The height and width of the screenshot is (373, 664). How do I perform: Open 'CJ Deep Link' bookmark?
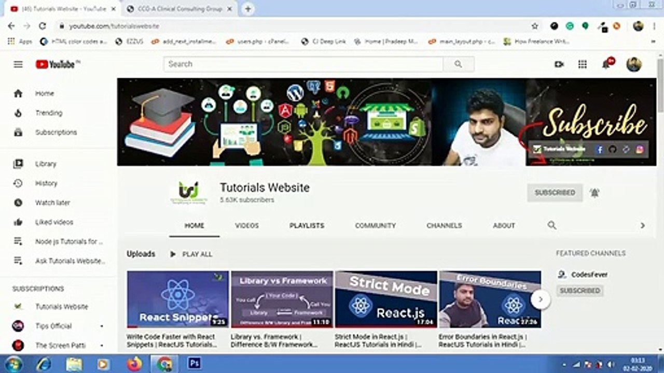(324, 41)
